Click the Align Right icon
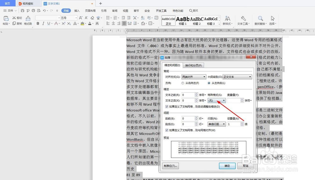 point(119,24)
